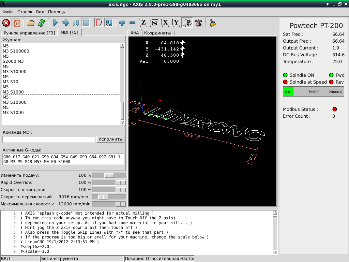Switch to Ручное управление [F3] tab
Viewport: 349px width, 262px height.
click(x=29, y=33)
